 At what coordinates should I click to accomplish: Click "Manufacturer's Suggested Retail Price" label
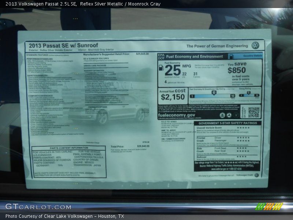pos(106,54)
